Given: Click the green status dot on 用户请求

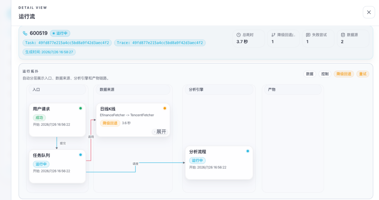Looking at the screenshot, I should pos(80,108).
